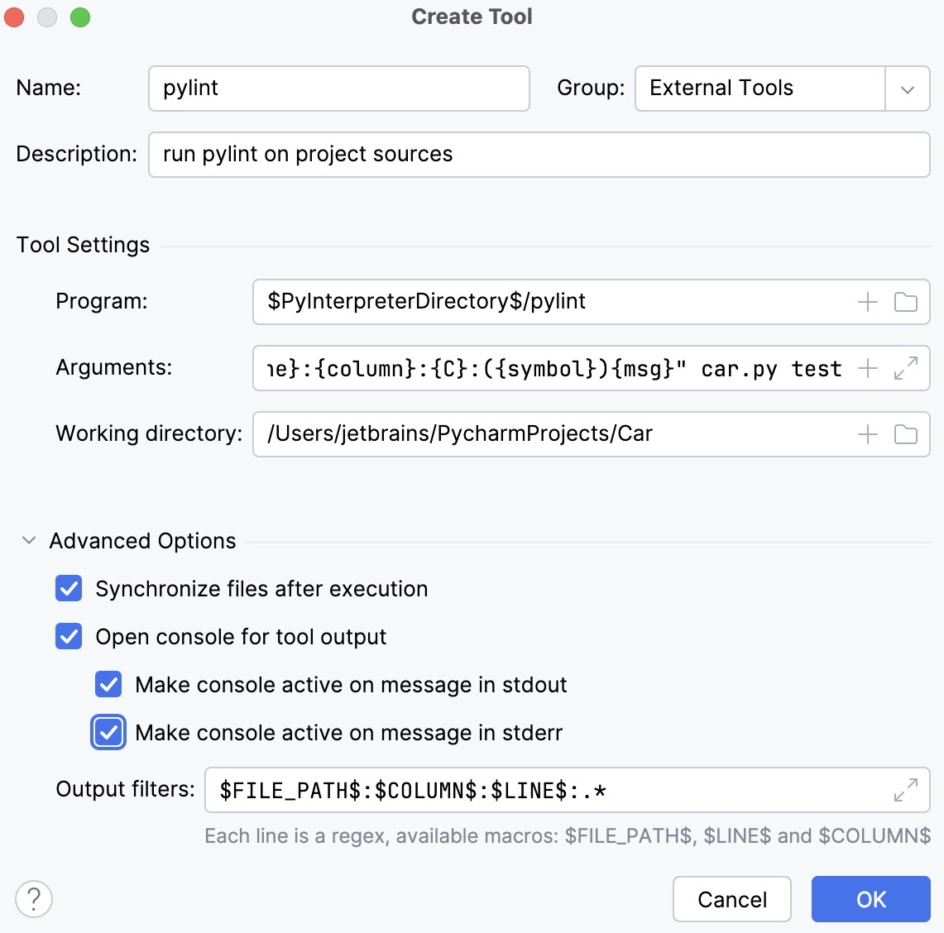Screen dimensions: 944x933
Task: Uncheck Open console for tool output
Action: coord(69,637)
